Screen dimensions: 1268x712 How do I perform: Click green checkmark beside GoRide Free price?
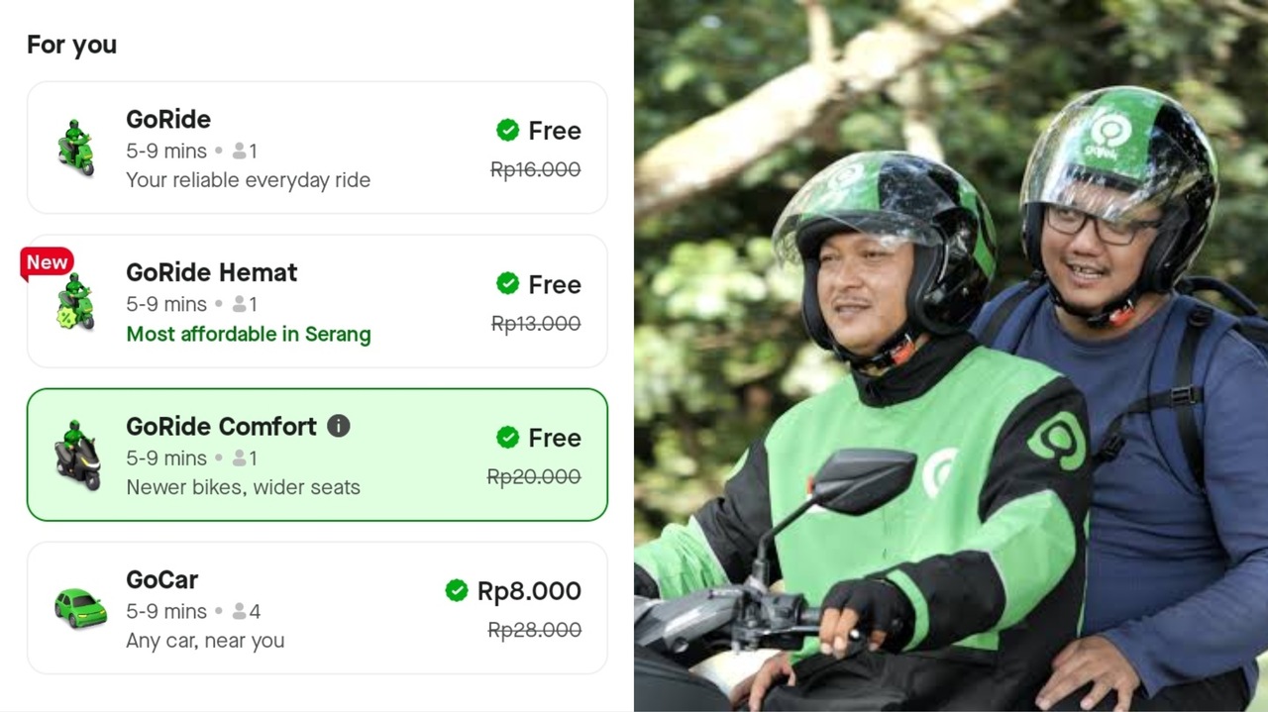point(507,131)
